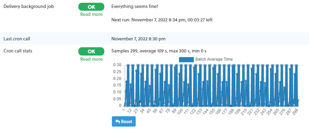Viewport: 309px width, 129px height.
Task: Click the 0.30 y-axis label
Action: [x=117, y=65]
